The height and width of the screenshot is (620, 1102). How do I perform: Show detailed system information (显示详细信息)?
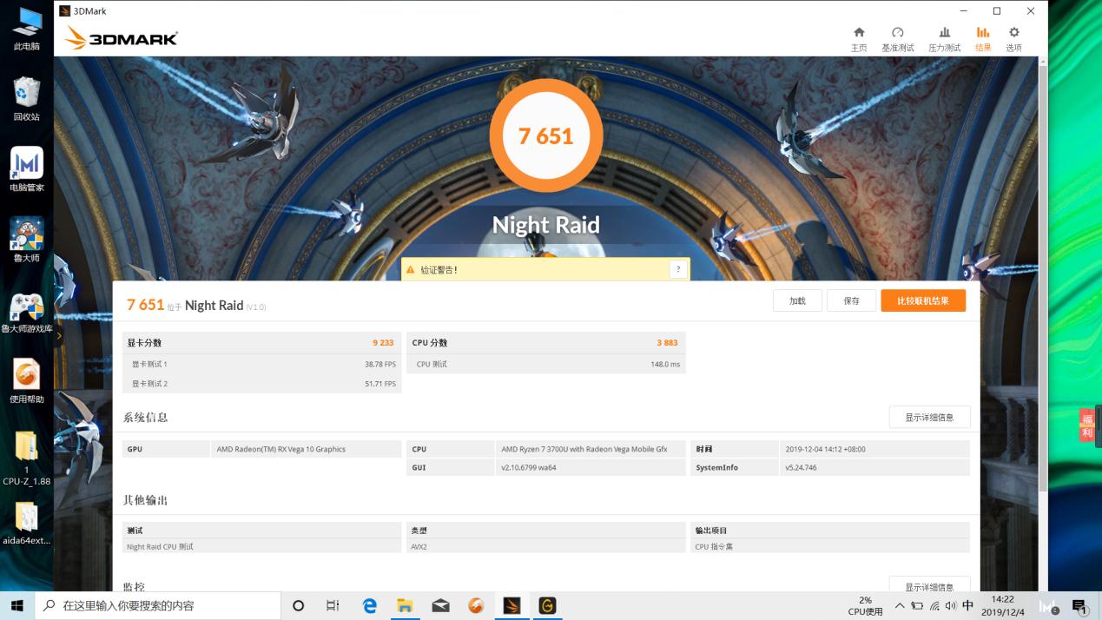point(929,417)
